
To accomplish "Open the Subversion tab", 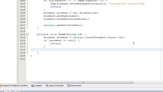I will (74, 86).
